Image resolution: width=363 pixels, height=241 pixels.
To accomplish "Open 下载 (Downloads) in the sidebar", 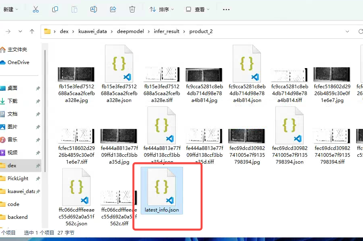I will click(12, 101).
